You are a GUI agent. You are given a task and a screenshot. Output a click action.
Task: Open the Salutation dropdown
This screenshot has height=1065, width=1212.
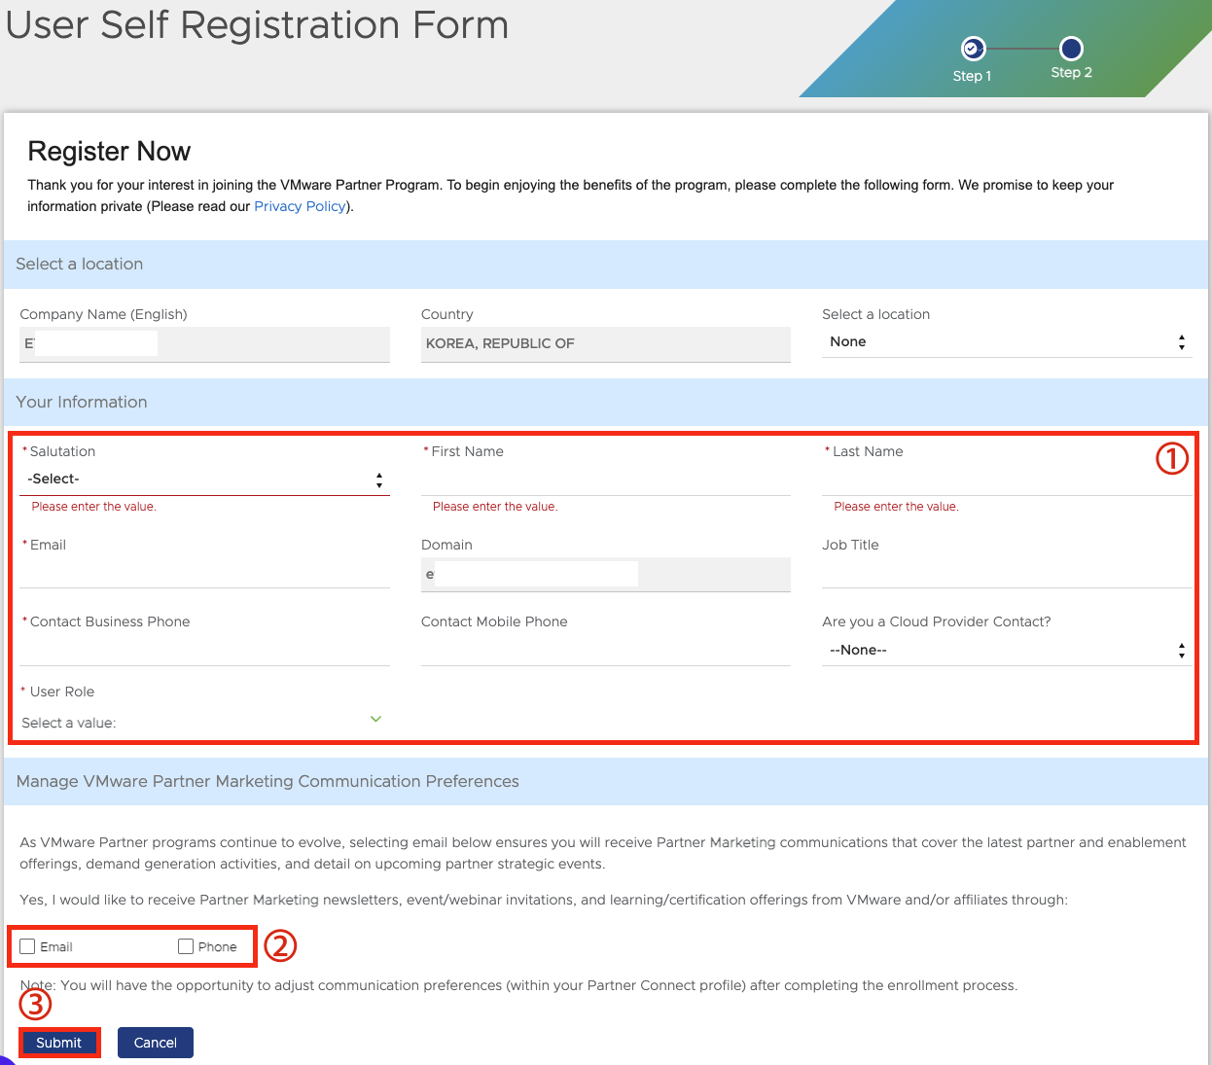point(204,479)
